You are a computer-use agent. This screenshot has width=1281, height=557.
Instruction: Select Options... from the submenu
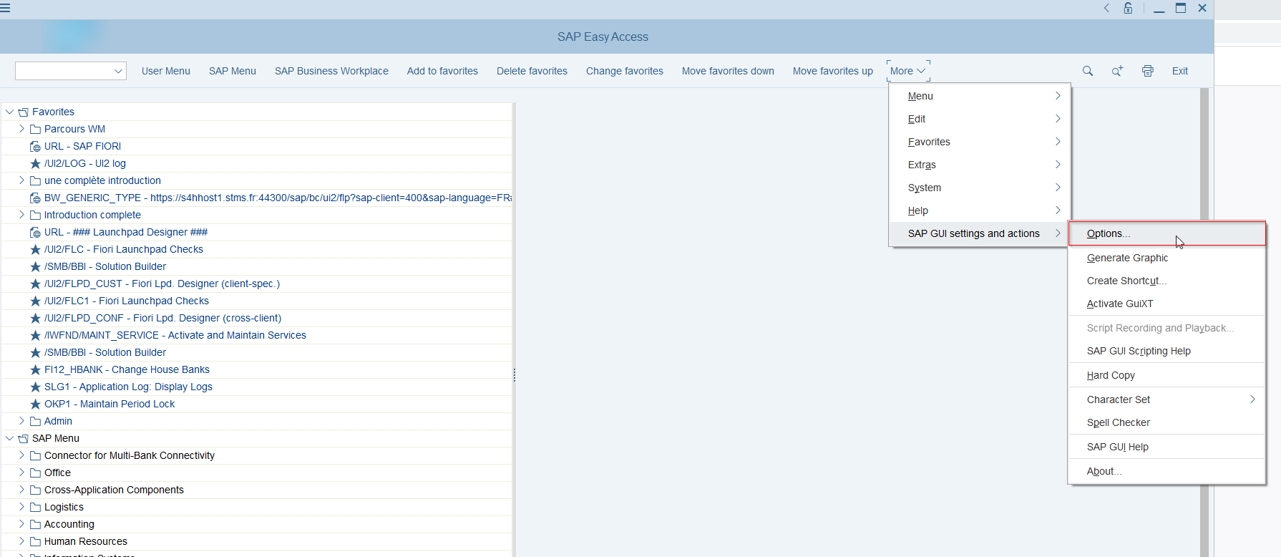coord(1167,233)
